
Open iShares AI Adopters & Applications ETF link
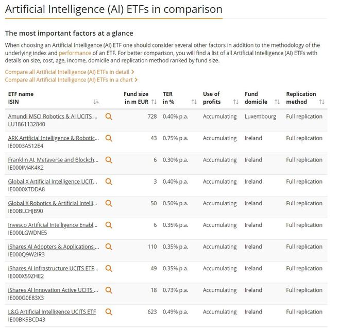click(x=54, y=247)
